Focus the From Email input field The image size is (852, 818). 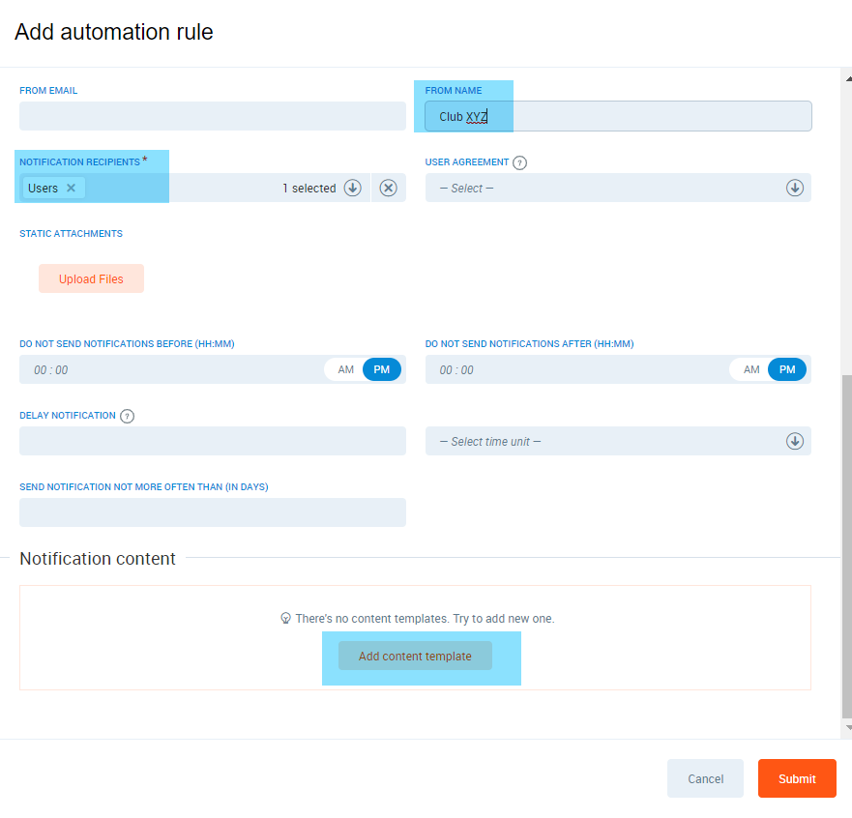pos(213,117)
